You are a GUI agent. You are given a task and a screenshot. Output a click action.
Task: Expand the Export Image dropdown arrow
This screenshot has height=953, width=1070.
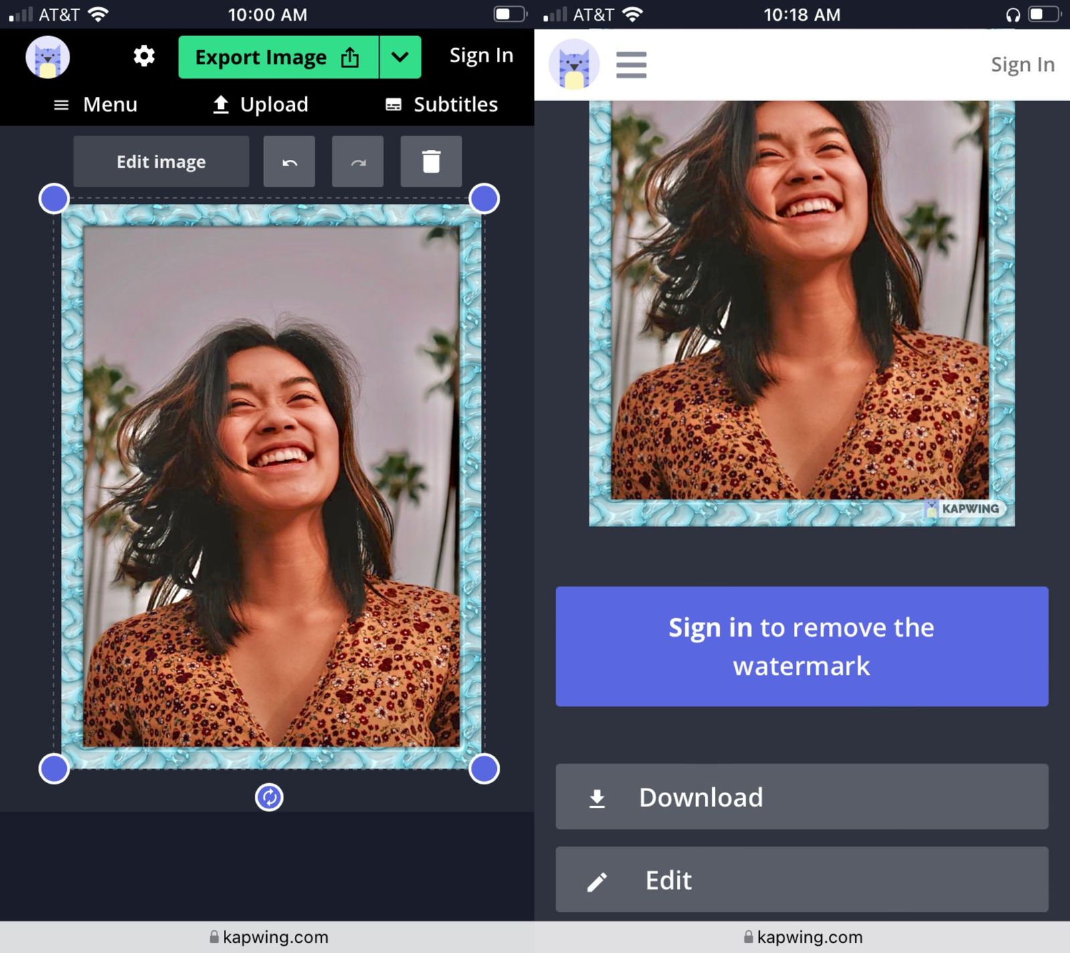coord(400,58)
